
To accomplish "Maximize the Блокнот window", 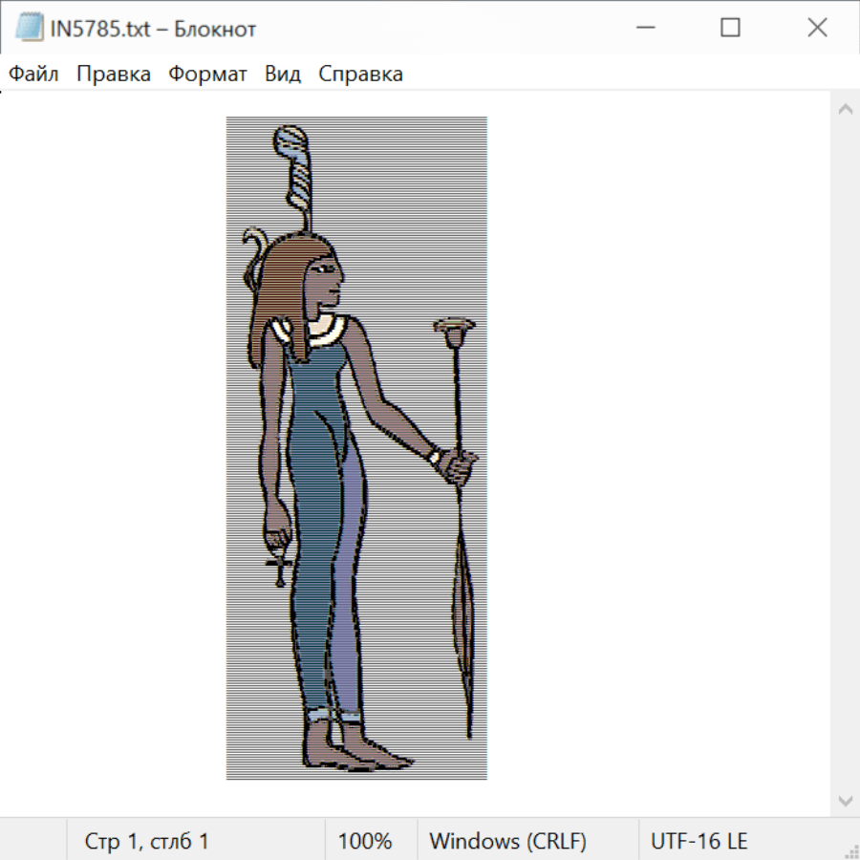I will pos(730,29).
